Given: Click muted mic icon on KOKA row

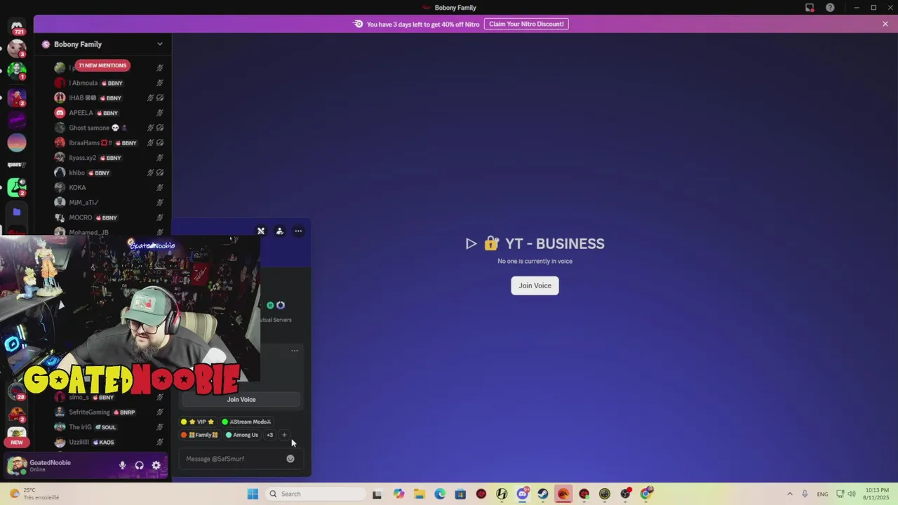Looking at the screenshot, I should pyautogui.click(x=160, y=188).
